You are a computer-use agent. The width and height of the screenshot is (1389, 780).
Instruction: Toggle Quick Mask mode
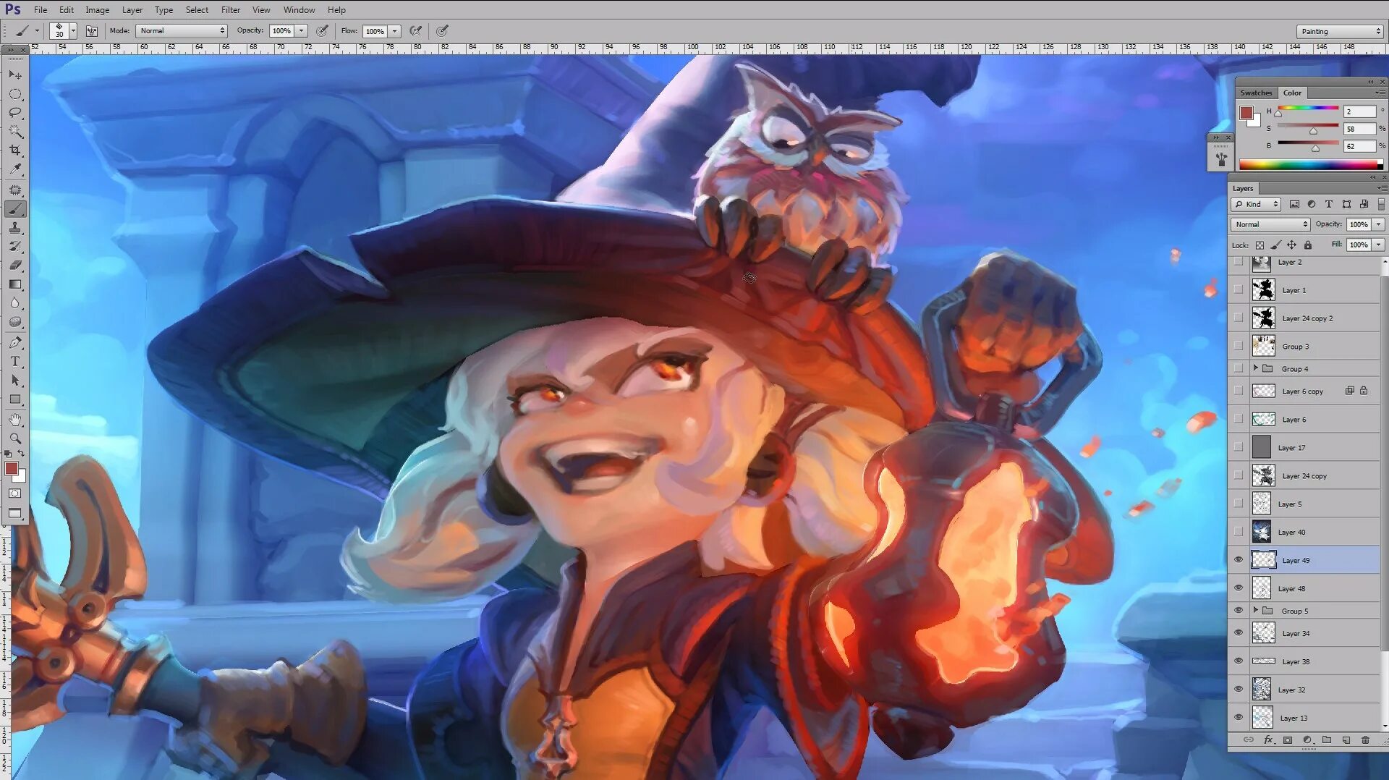[14, 493]
